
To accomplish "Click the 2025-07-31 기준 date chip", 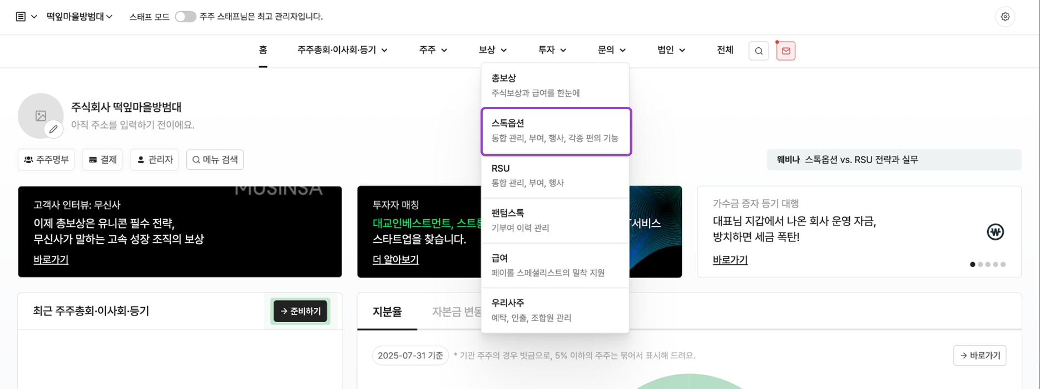I will coord(410,356).
